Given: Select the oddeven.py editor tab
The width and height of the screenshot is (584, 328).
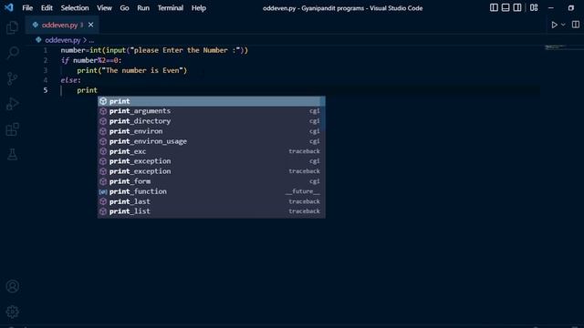Looking at the screenshot, I should point(62,25).
